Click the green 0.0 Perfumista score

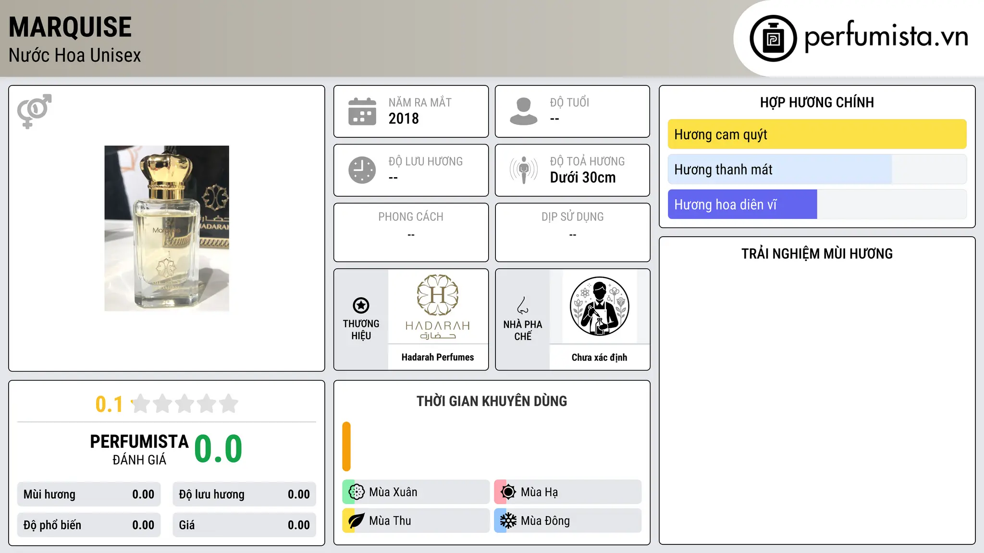218,449
